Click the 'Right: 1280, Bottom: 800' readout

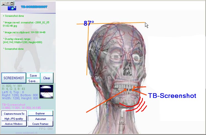tap(20, 95)
